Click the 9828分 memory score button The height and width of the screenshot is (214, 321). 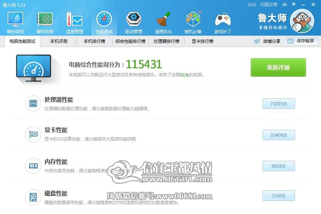279,166
